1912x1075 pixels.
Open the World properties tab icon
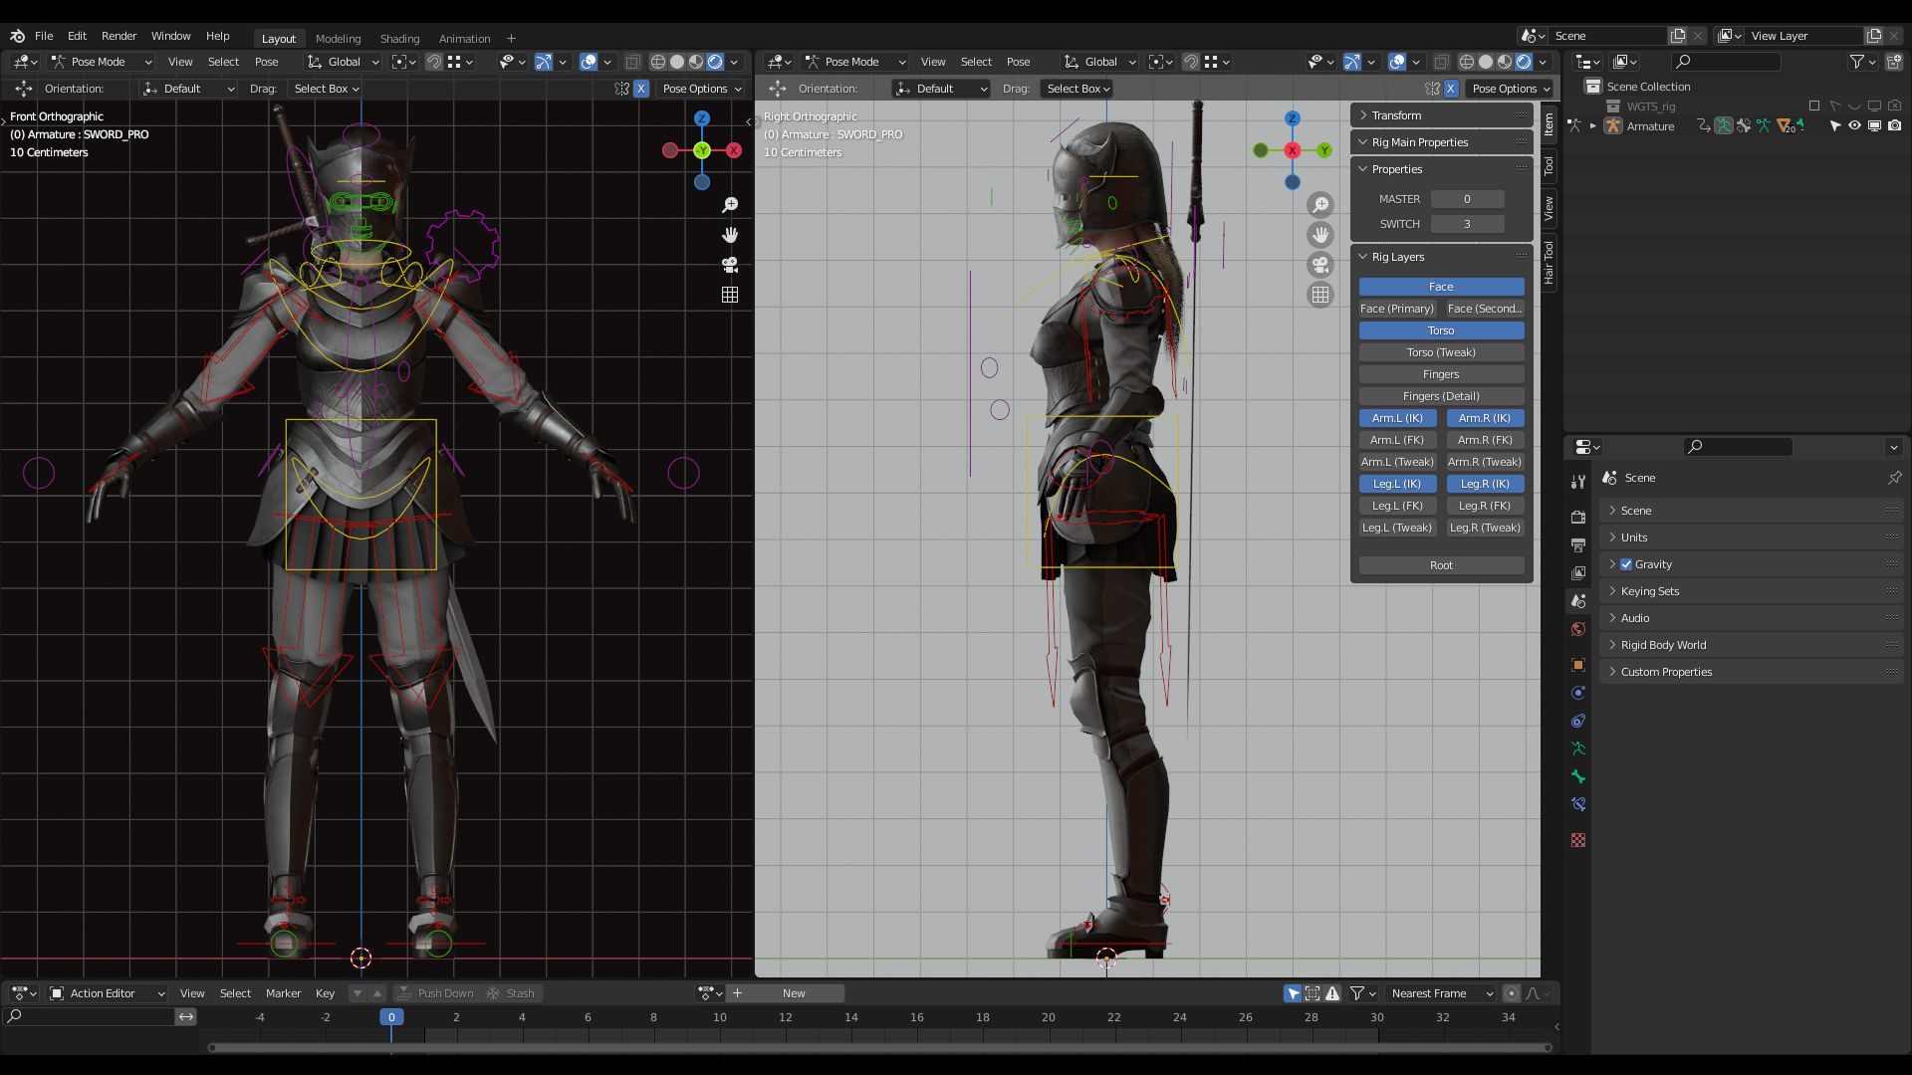click(x=1578, y=629)
